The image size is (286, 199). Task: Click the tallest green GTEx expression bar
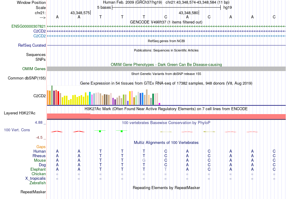pyautogui.click(x=52, y=95)
